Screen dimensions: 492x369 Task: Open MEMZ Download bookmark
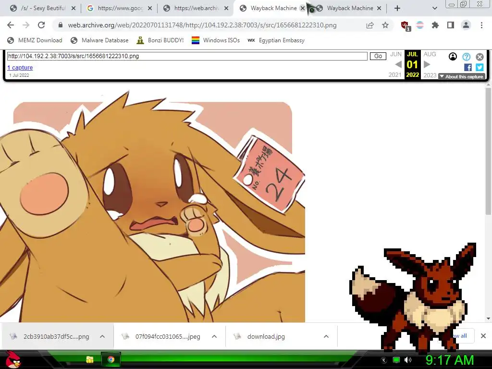[x=35, y=40]
